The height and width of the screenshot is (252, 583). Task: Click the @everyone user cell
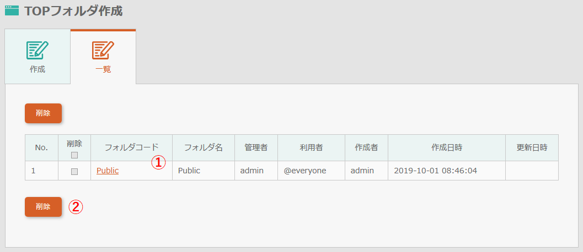311,171
